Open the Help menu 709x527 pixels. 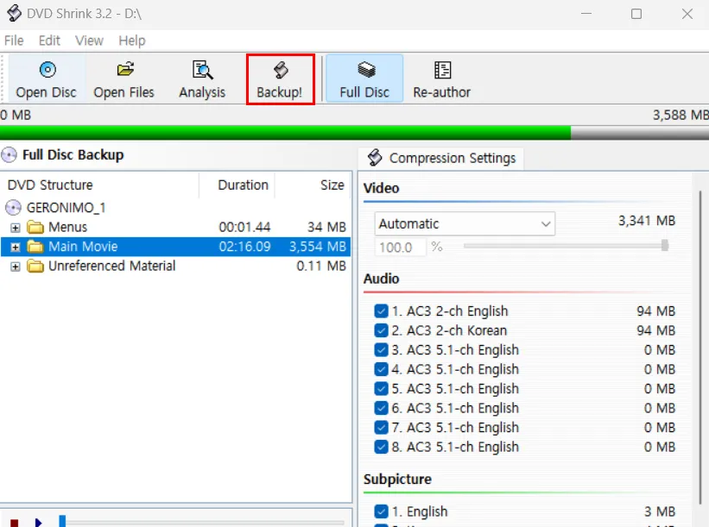132,41
